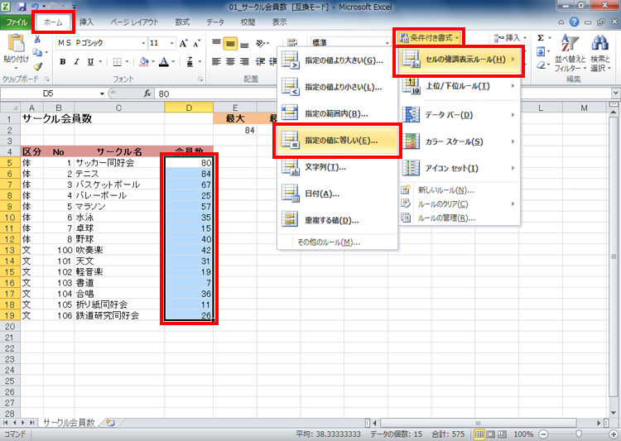
Task: Open the font name dropdown
Action: tap(143, 43)
